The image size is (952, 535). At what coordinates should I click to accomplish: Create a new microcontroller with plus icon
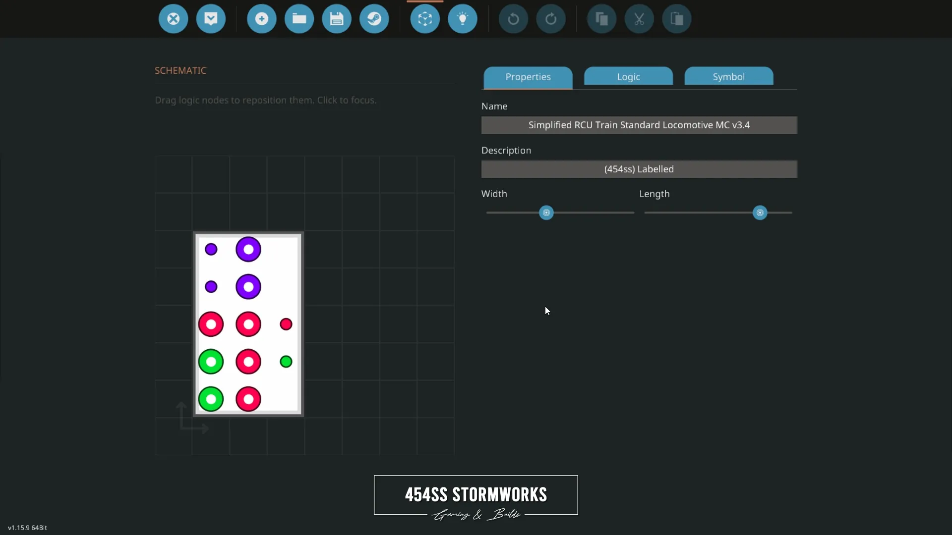(x=261, y=19)
